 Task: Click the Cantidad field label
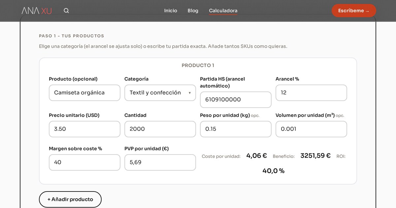coord(135,115)
